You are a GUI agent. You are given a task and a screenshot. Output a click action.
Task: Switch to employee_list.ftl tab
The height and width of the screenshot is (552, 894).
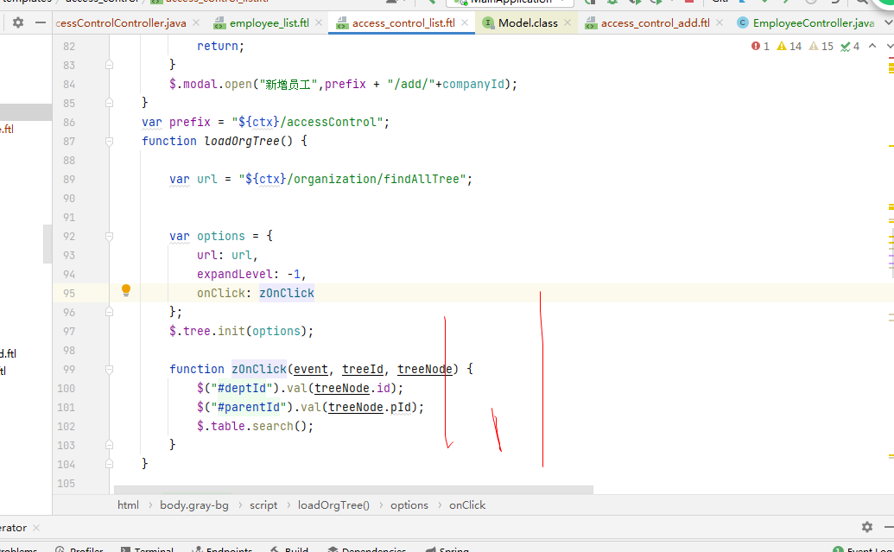pyautogui.click(x=269, y=22)
